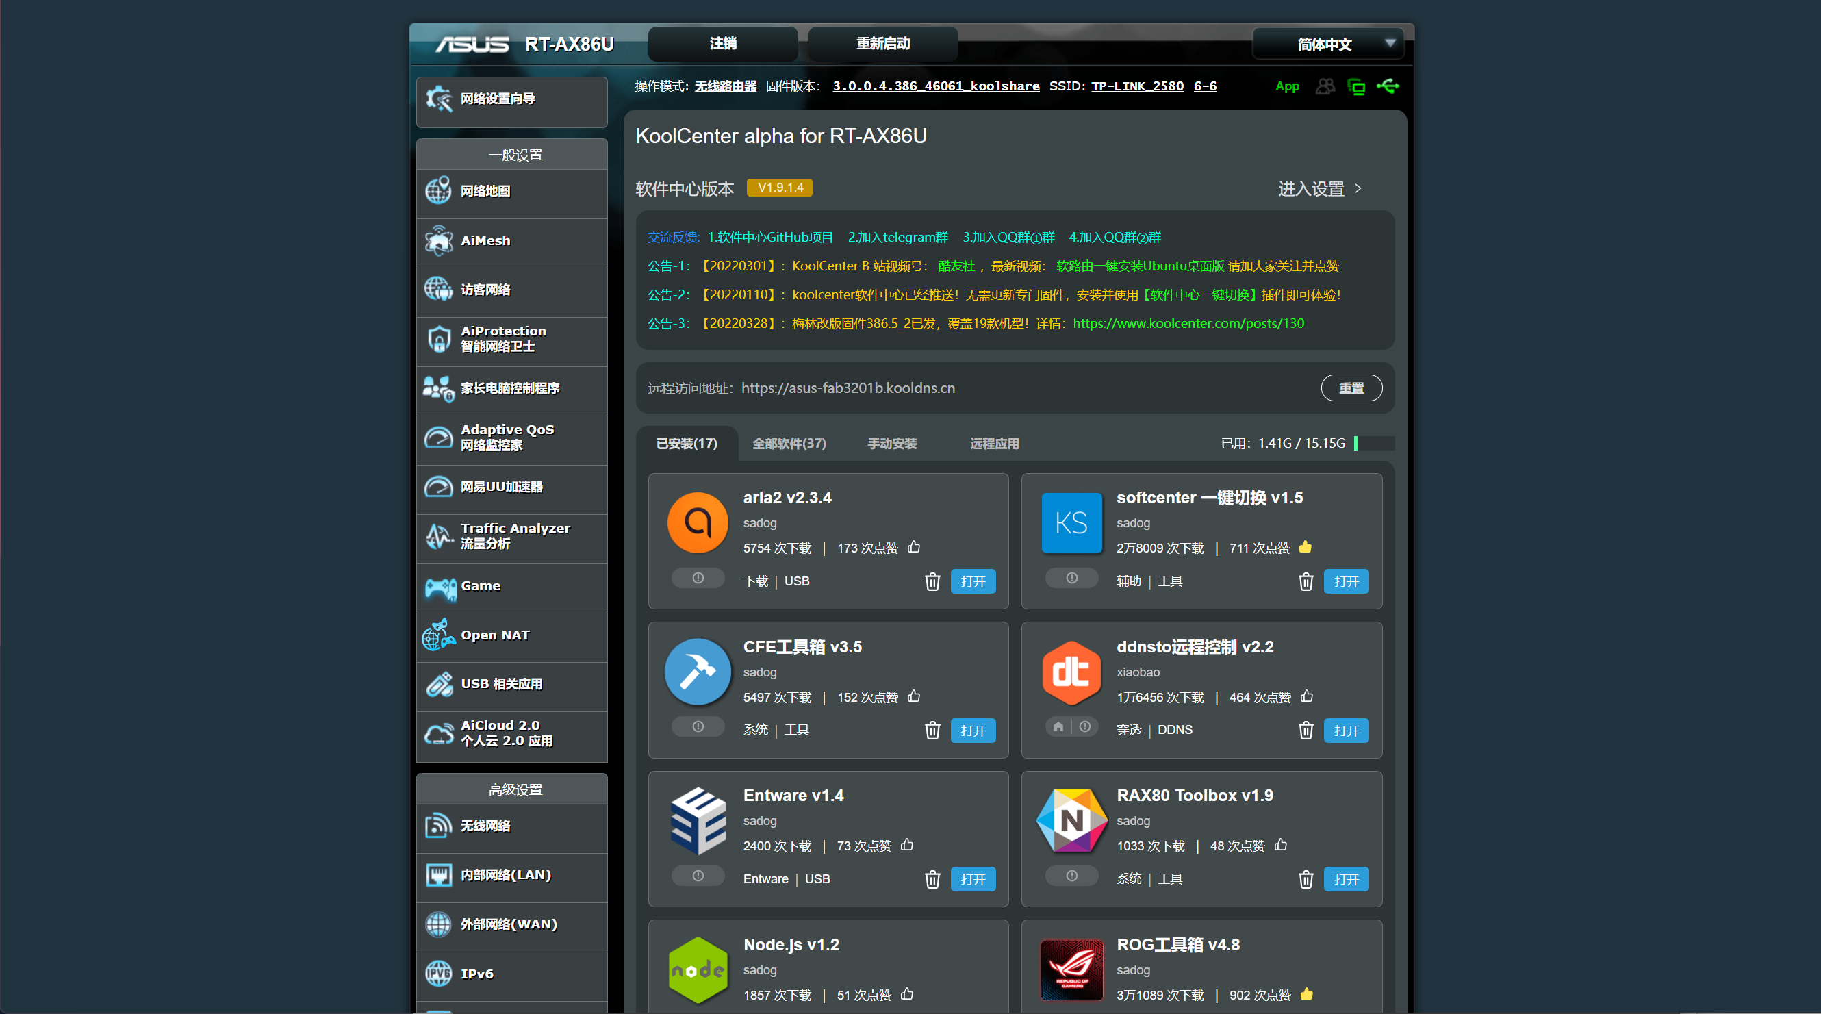The height and width of the screenshot is (1014, 1821).
Task: Switch to 全部软件(37) tab
Action: (789, 444)
